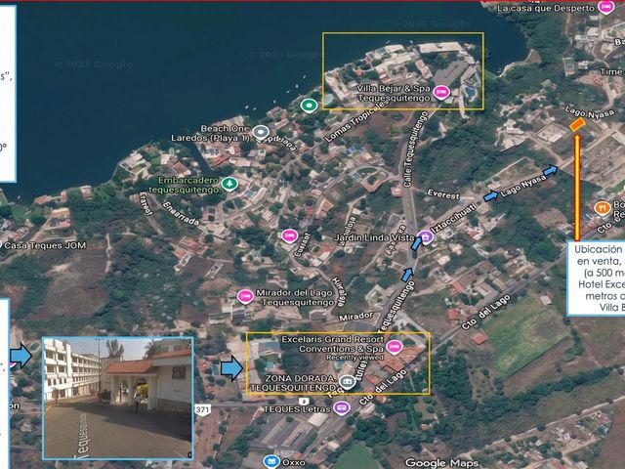Select the "Embarcadero tequesquitengo" place label
This screenshot has width=625, height=469.
coord(184,185)
